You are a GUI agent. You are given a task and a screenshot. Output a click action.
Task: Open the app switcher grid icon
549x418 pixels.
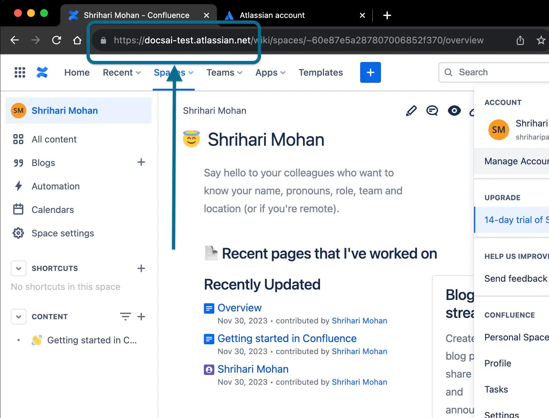(20, 72)
